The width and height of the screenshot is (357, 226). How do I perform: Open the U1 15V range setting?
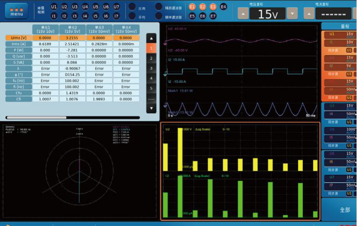(340, 35)
